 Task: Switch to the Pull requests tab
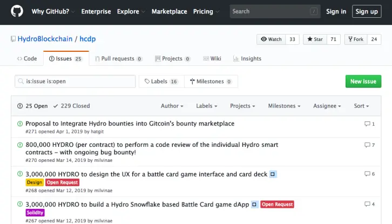point(118,58)
